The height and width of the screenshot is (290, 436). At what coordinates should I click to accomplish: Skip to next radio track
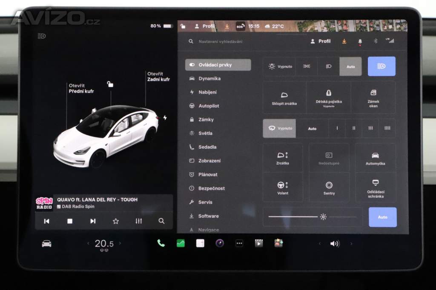point(92,221)
